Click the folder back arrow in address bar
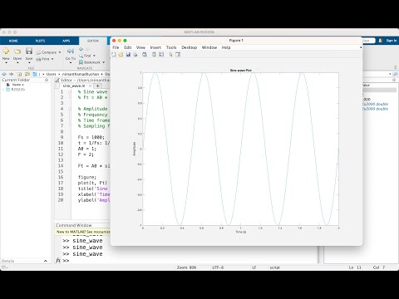The width and height of the screenshot is (399, 299). [x=4, y=74]
